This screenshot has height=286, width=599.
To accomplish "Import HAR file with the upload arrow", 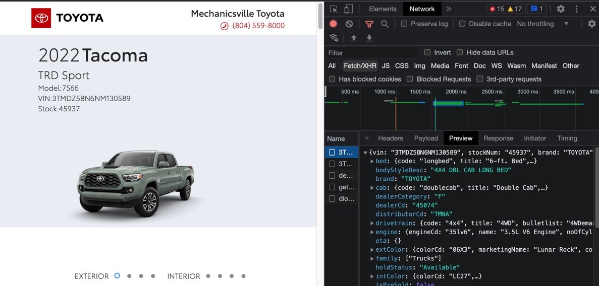I will click(x=354, y=38).
